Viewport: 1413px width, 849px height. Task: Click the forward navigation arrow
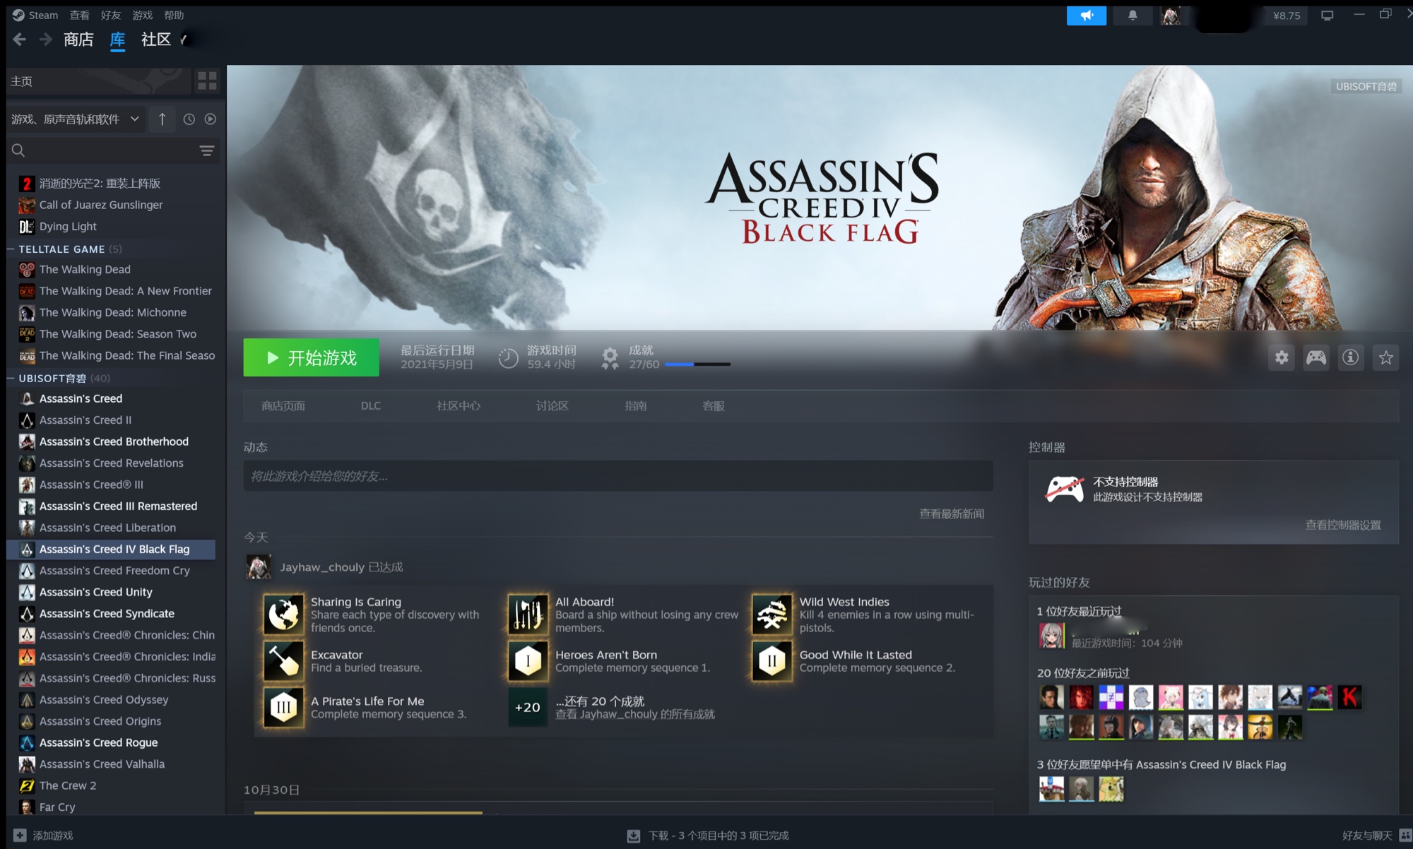click(45, 40)
